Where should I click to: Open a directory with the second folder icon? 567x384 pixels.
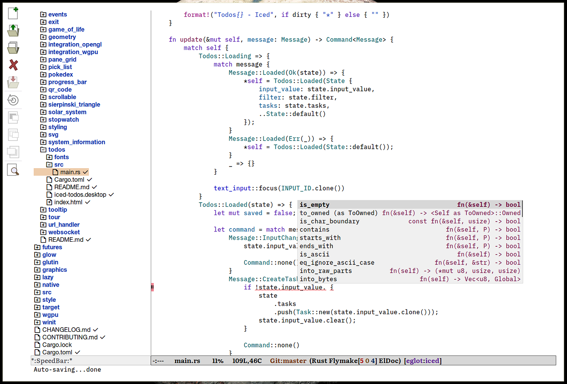pyautogui.click(x=13, y=47)
